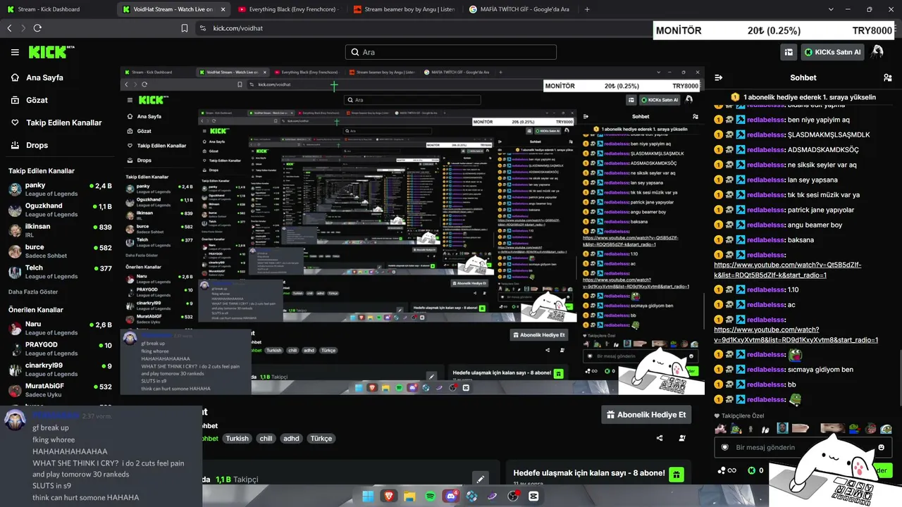Expand Daha Fazla Göster in the outer sidebar
Image resolution: width=902 pixels, height=507 pixels.
(x=33, y=292)
